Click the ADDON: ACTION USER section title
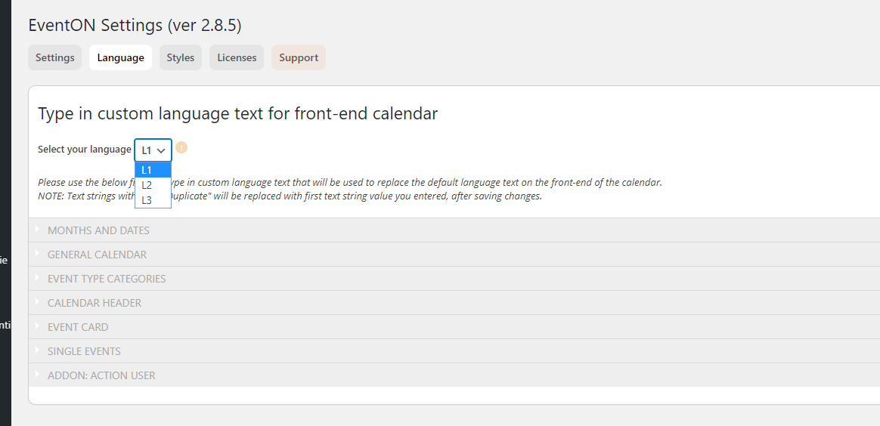 click(101, 375)
